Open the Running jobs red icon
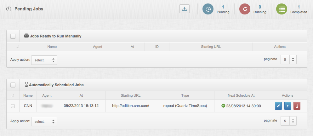The width and height of the screenshot is (313, 136). click(245, 9)
